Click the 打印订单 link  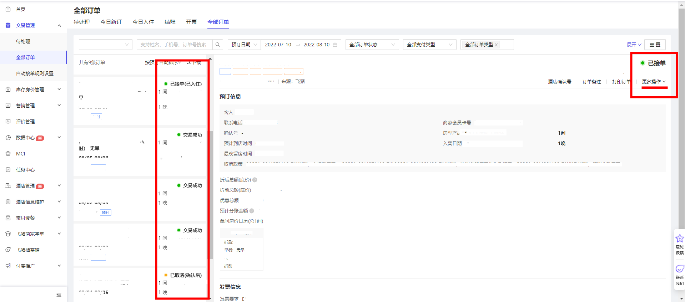621,82
